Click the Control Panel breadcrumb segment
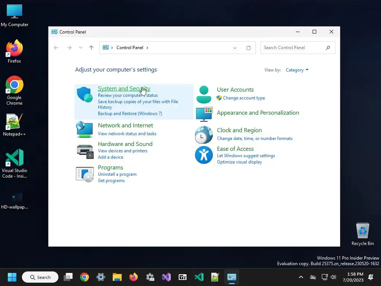Image resolution: width=381 pixels, height=286 pixels. pyautogui.click(x=130, y=48)
